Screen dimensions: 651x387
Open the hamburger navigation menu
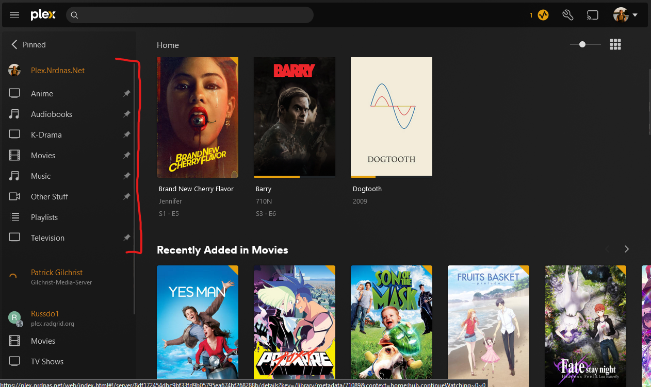[x=14, y=15]
